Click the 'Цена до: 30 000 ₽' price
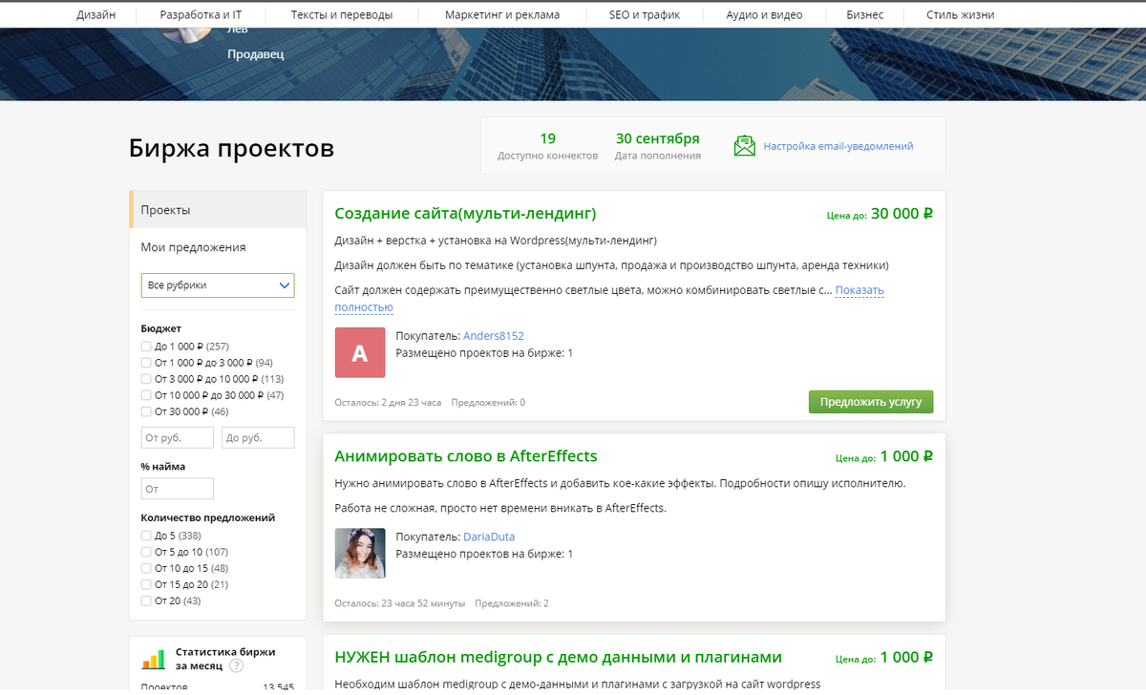 point(880,214)
